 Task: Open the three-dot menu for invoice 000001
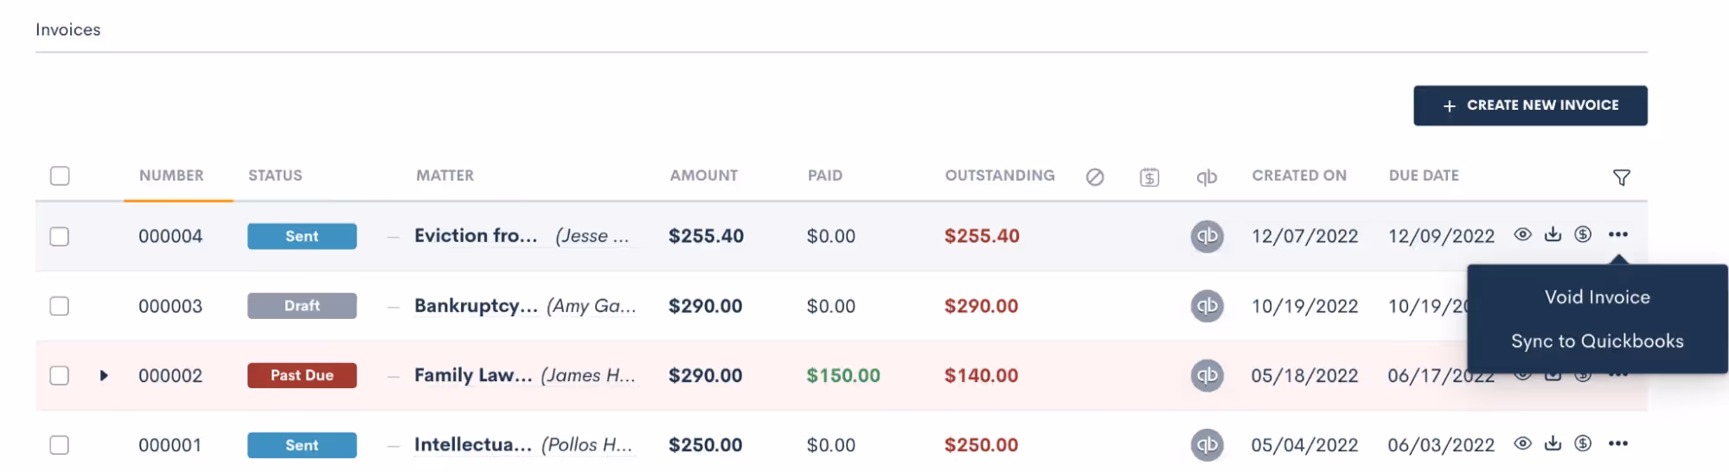[x=1617, y=443]
